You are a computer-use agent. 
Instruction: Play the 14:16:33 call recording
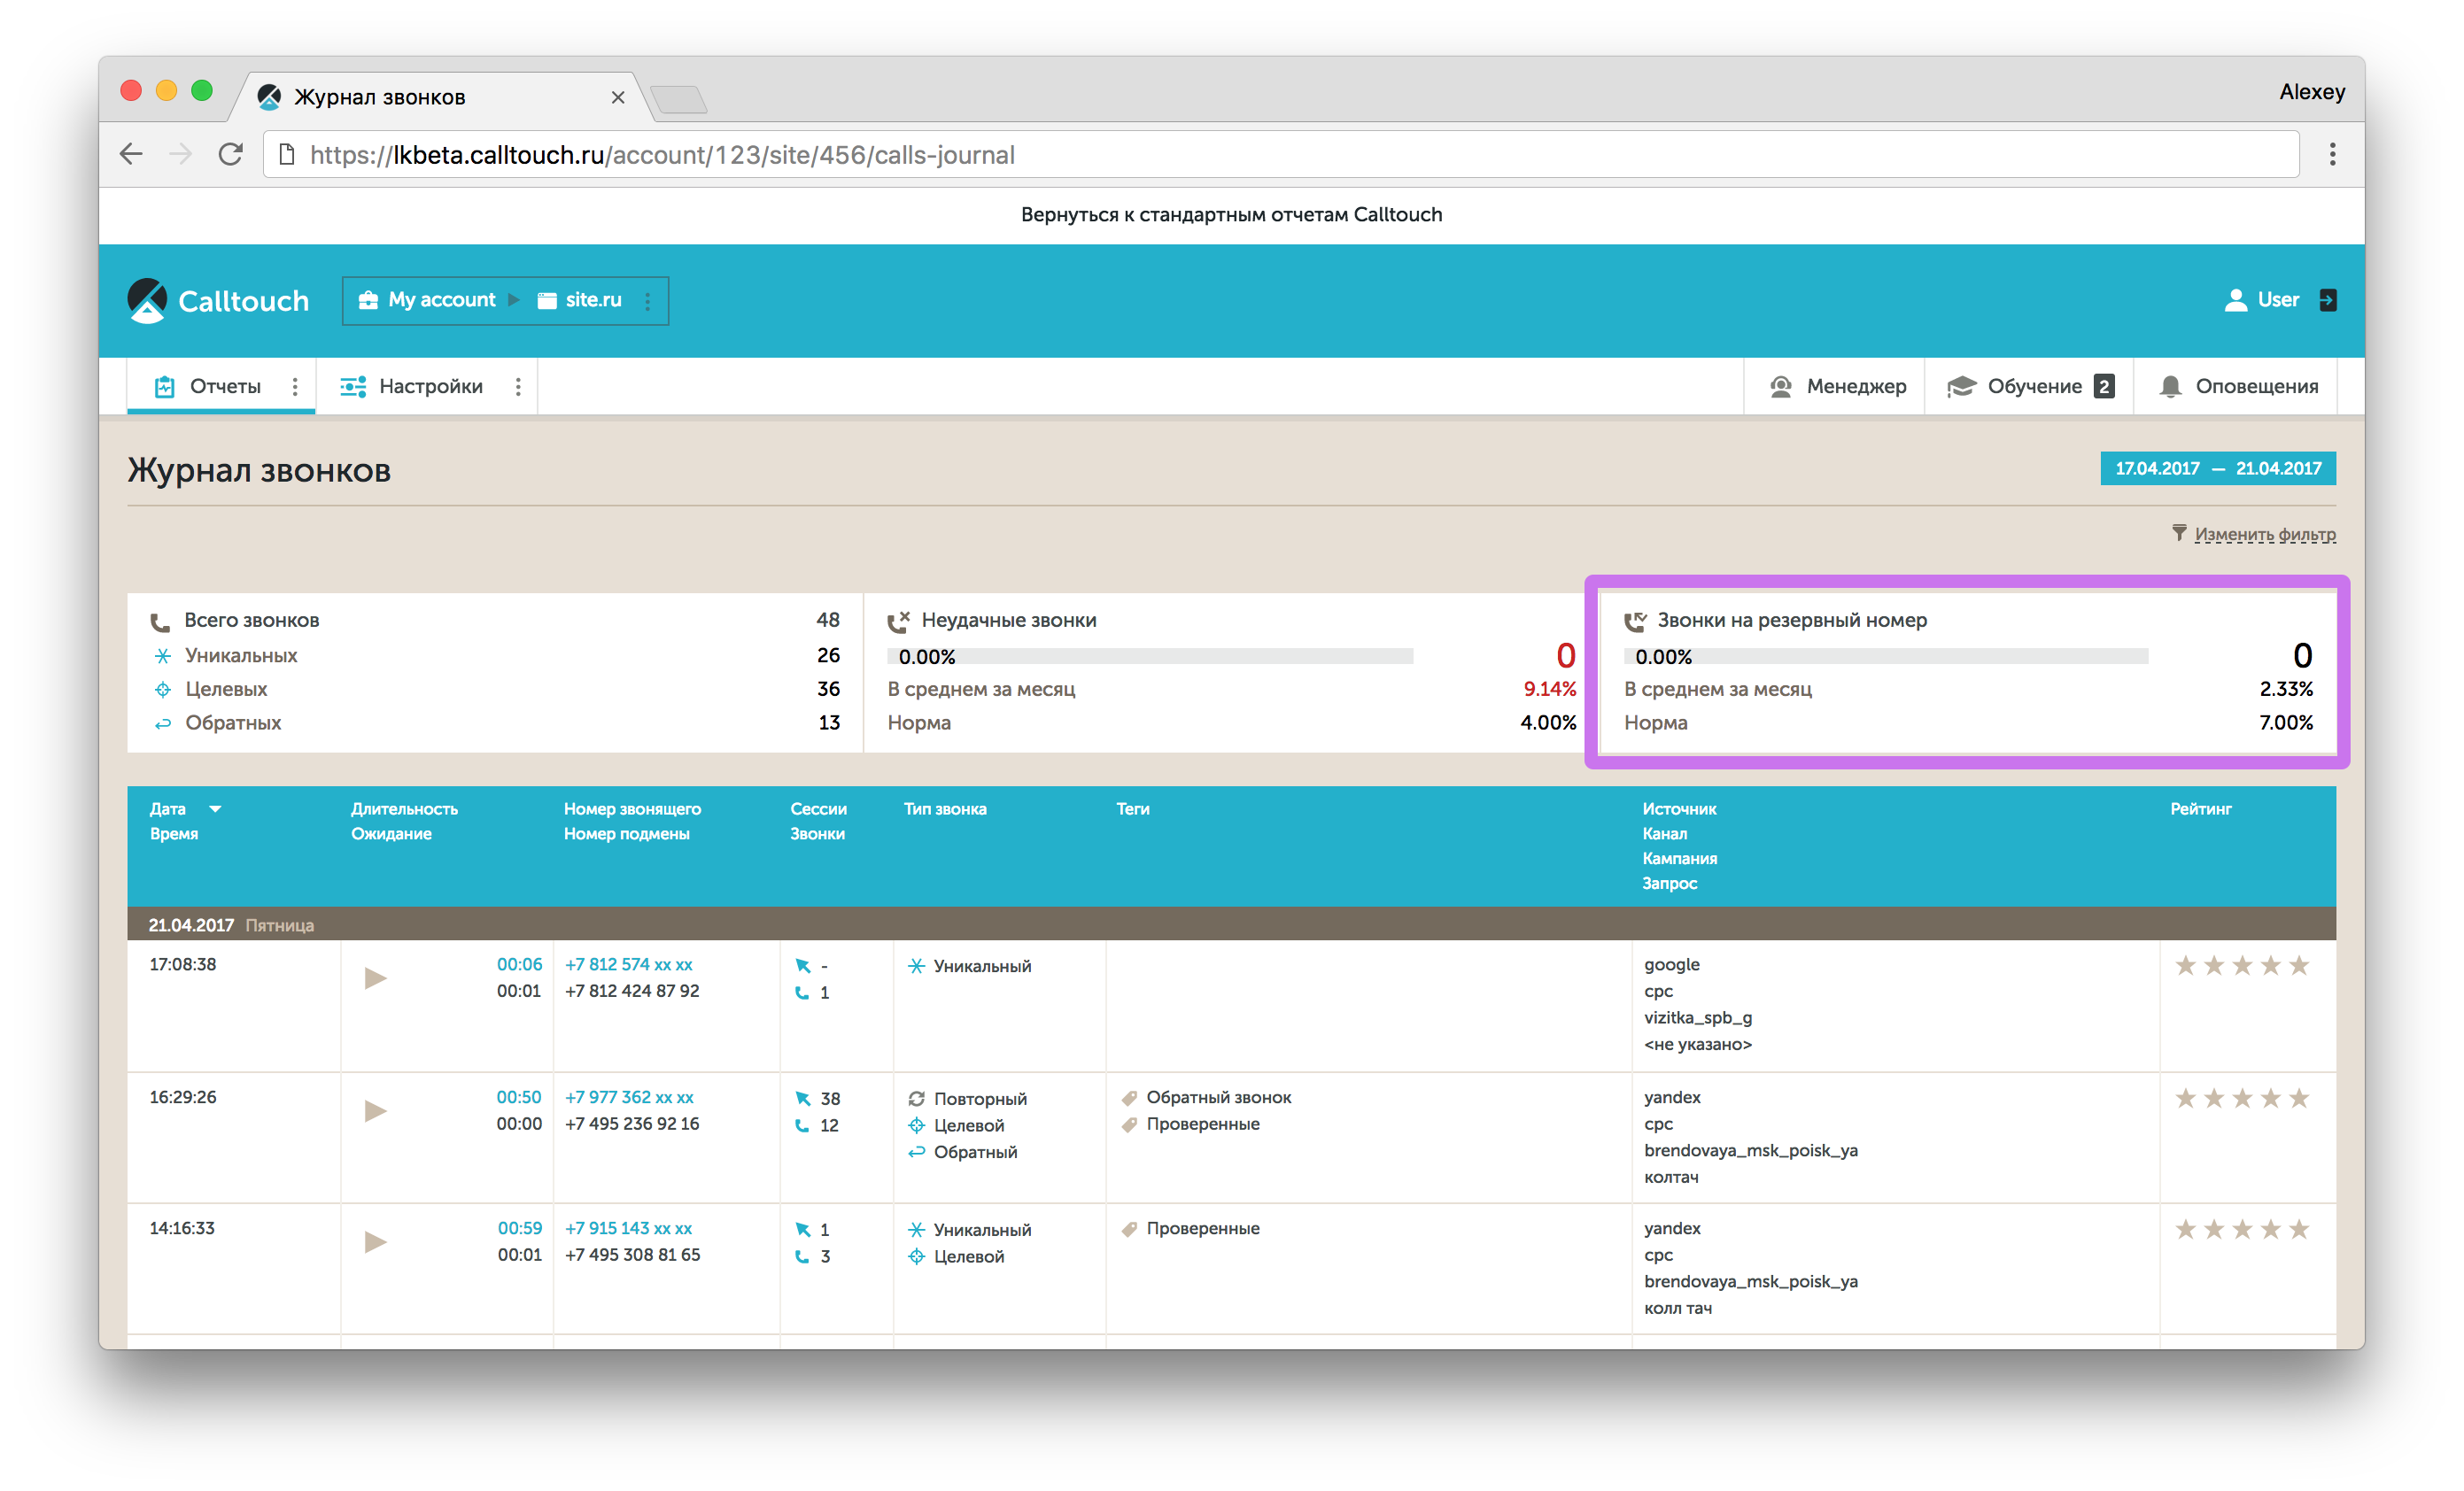[x=375, y=1241]
